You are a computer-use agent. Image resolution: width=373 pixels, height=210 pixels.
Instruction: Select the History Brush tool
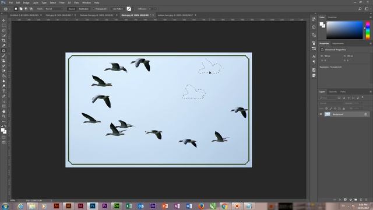click(x=3, y=66)
